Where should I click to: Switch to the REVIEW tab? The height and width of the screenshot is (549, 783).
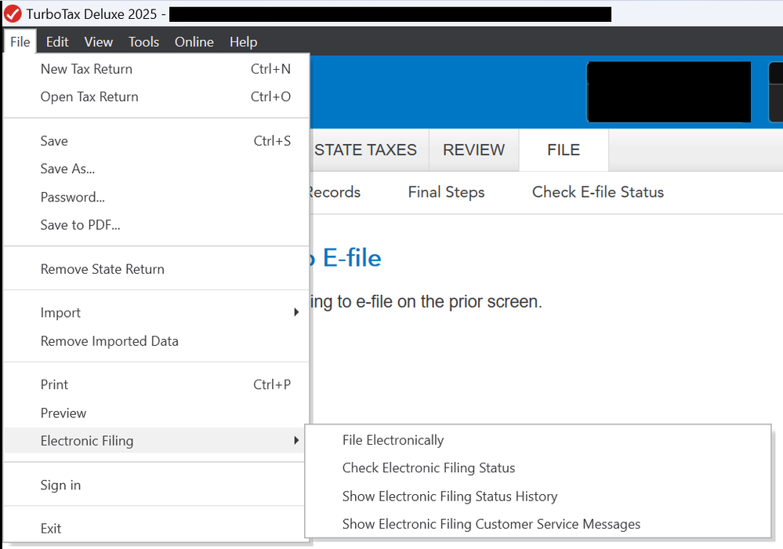pos(473,150)
